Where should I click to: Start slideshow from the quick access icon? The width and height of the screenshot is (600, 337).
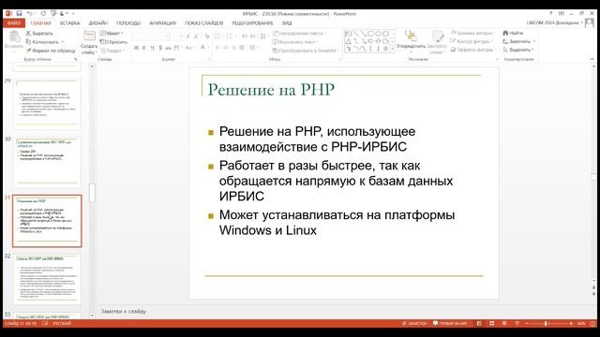coord(53,13)
